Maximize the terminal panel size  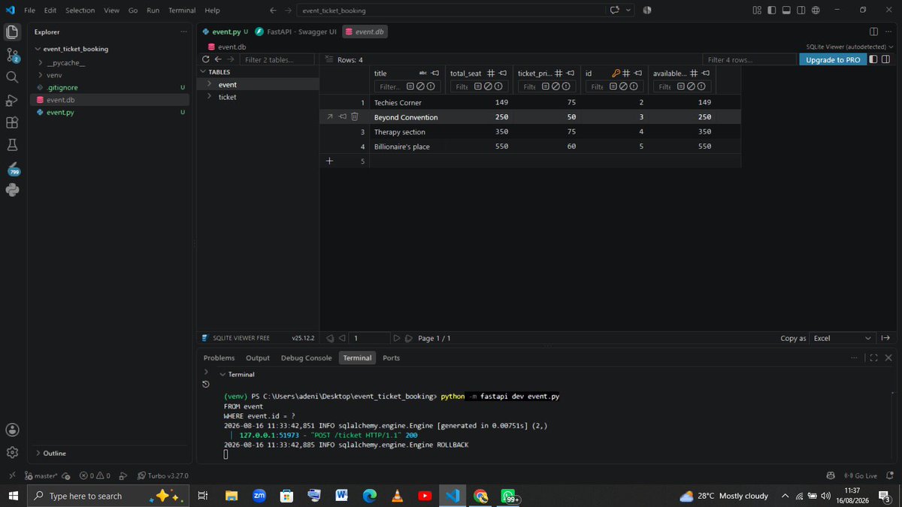click(x=873, y=358)
